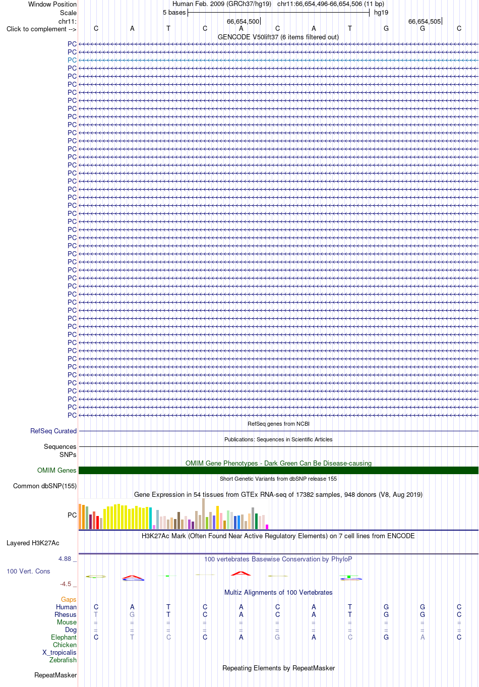Click the Window Position label

[x=52, y=4]
